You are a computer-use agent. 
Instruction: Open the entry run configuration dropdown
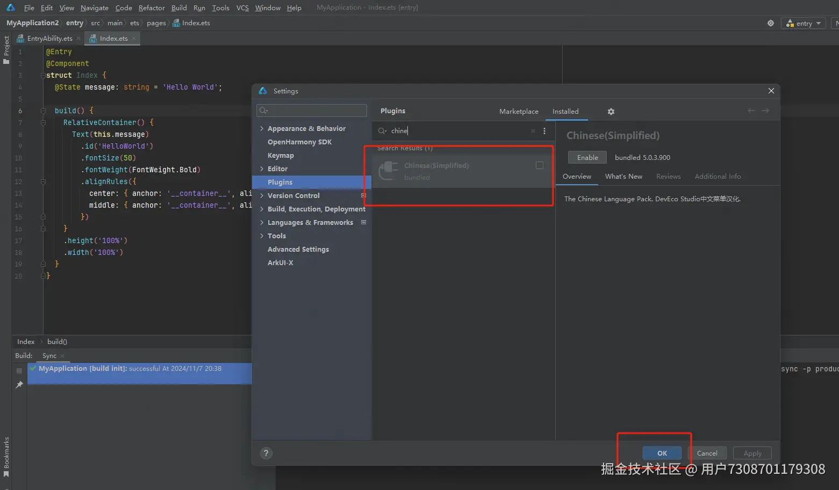[x=804, y=23]
